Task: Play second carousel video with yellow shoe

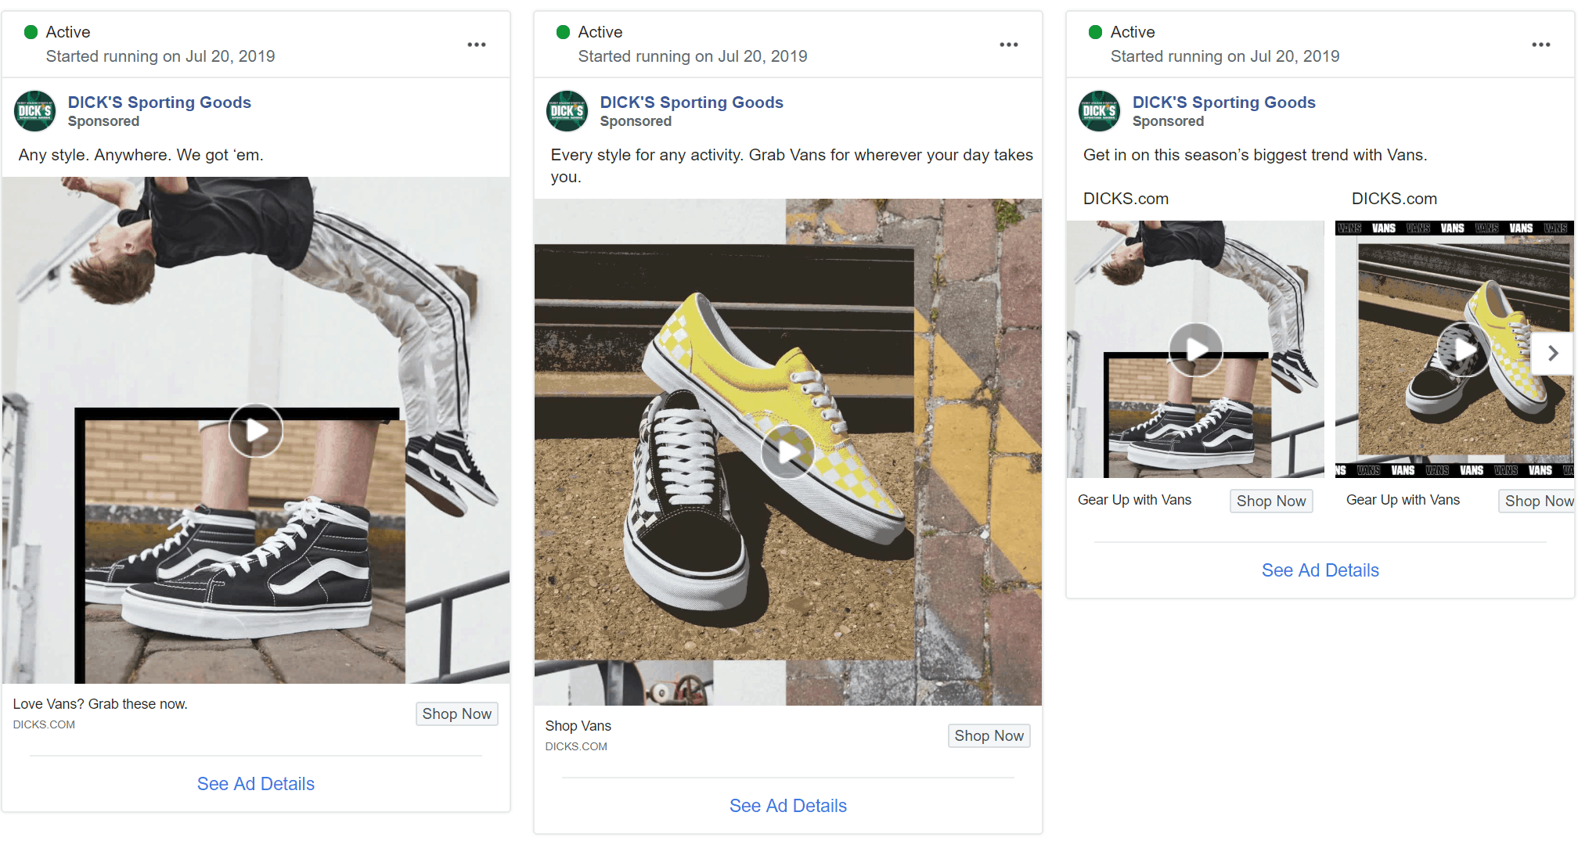Action: [1464, 349]
